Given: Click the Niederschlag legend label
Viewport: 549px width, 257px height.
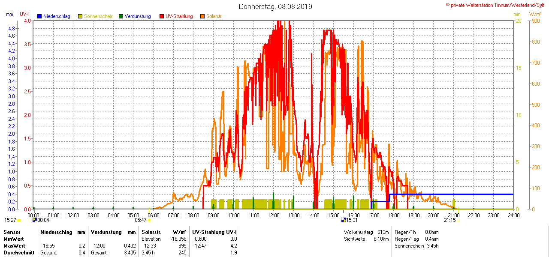Looking at the screenshot, I should pos(57,16).
